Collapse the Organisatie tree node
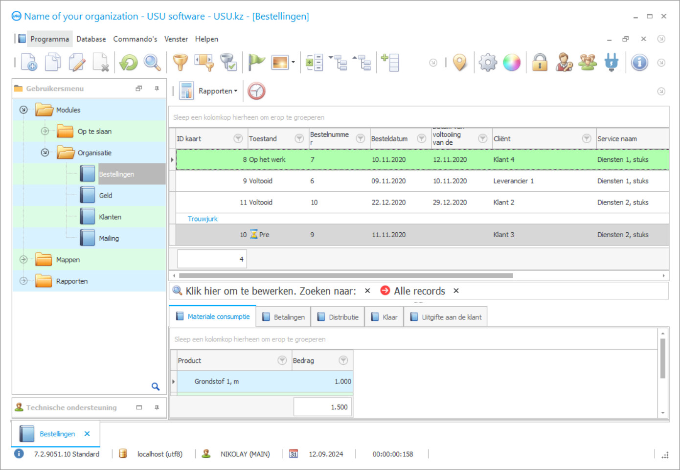680x470 pixels. [x=45, y=153]
